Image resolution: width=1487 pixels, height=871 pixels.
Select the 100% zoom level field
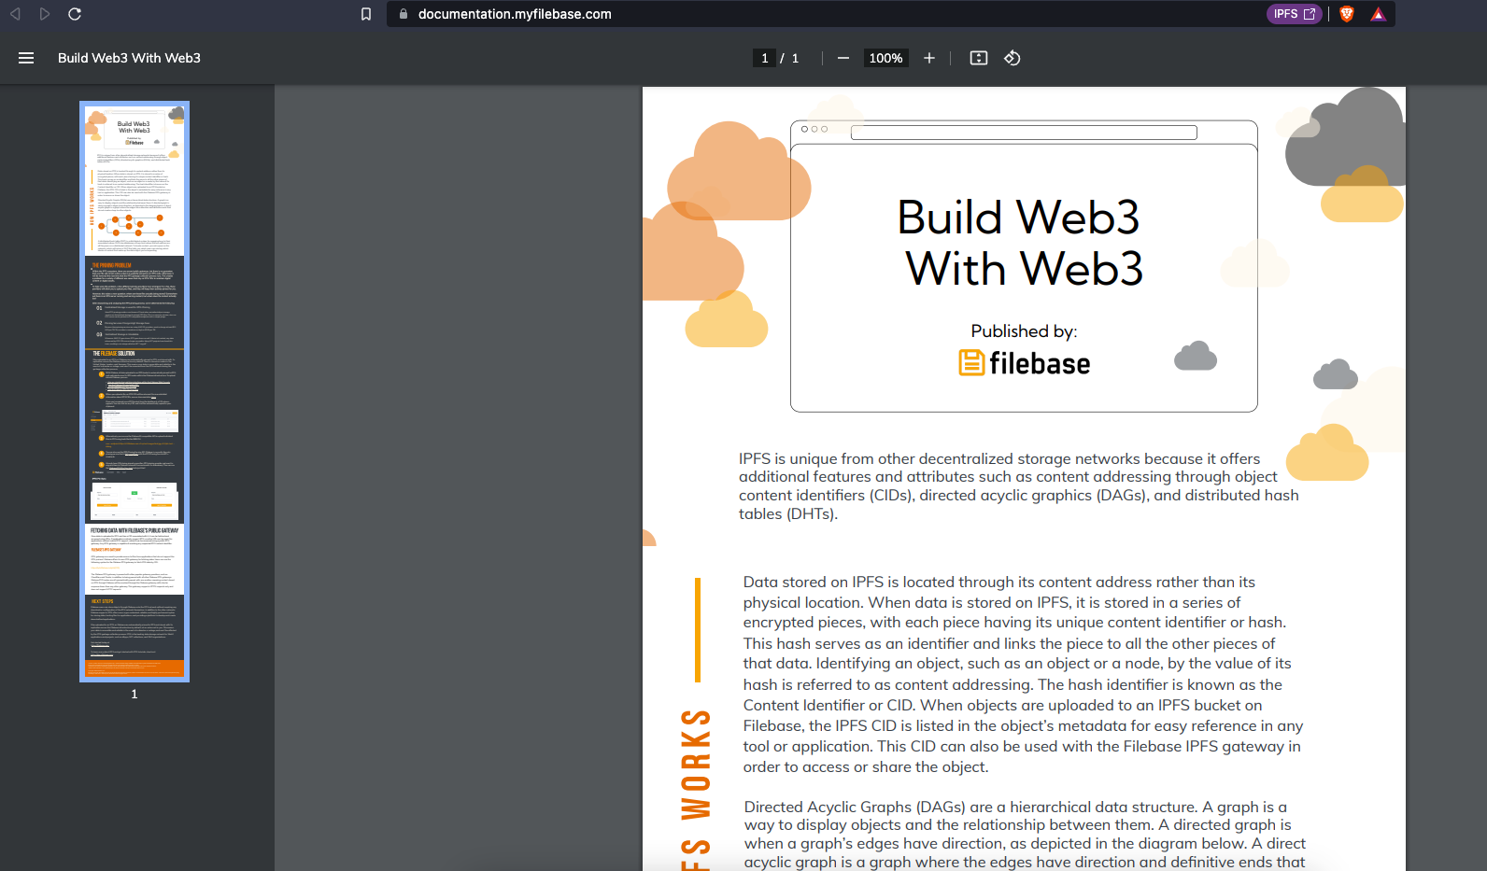tap(885, 58)
